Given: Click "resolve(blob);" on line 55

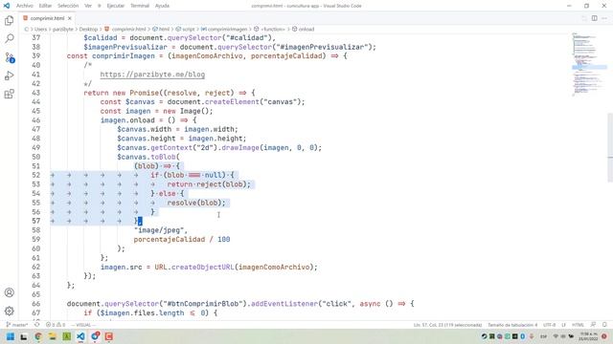Looking at the screenshot, I should pos(196,203).
